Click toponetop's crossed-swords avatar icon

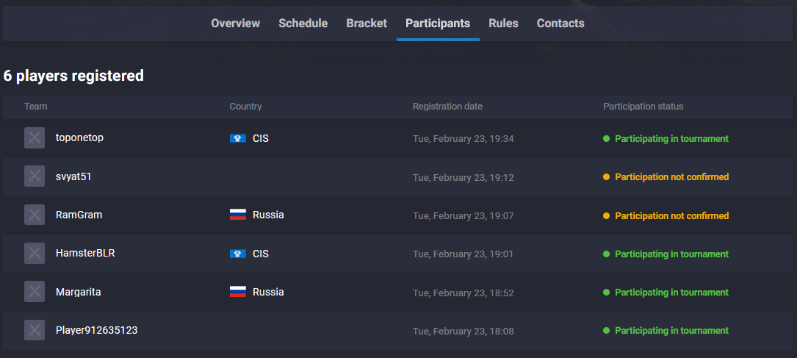click(x=35, y=137)
